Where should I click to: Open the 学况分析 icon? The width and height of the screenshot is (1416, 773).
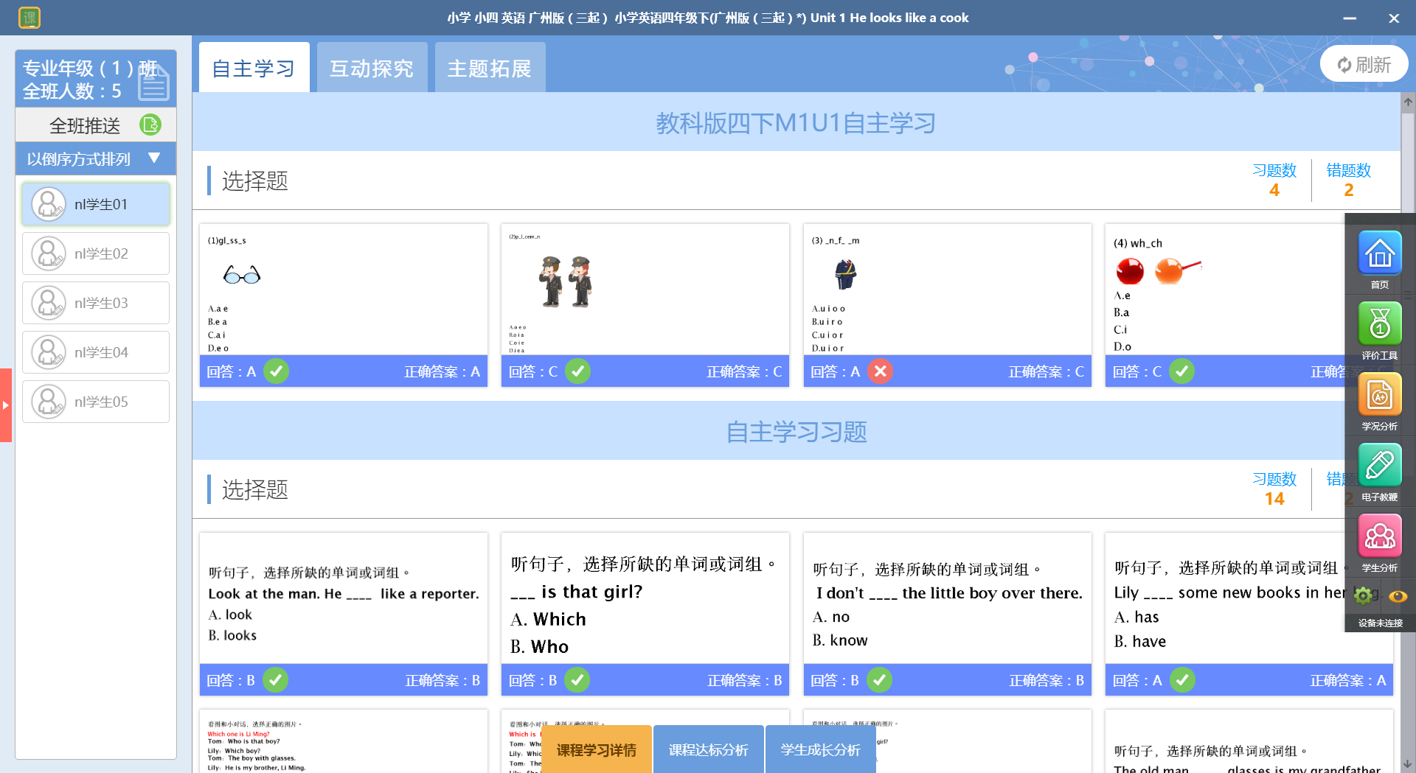(1379, 396)
